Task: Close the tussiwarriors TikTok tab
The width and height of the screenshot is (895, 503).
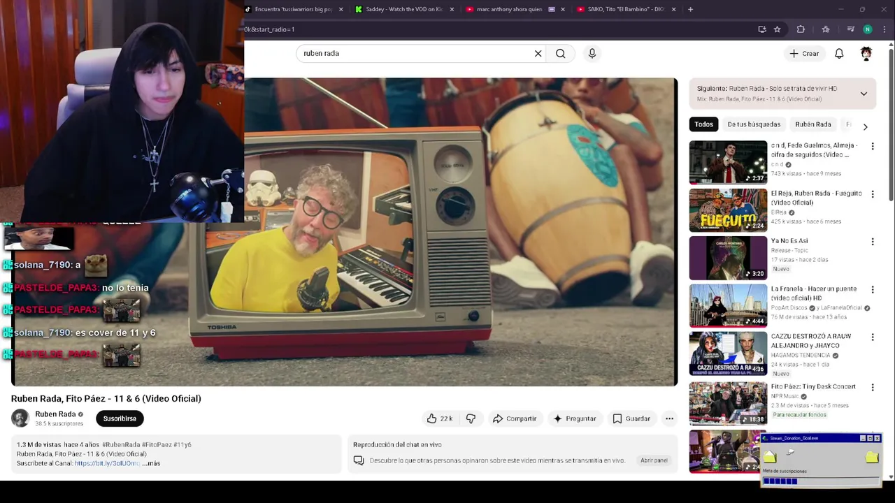Action: (341, 9)
